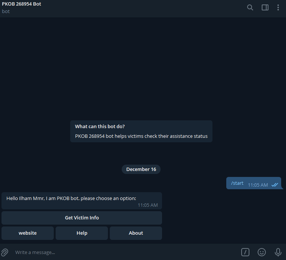The width and height of the screenshot is (286, 260).
Task: Click the microphone voice message icon
Action: point(278,252)
